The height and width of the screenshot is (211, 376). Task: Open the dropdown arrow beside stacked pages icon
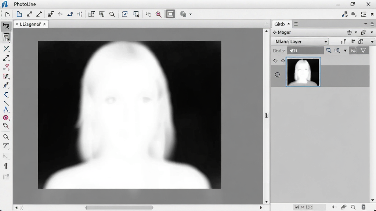(x=191, y=14)
